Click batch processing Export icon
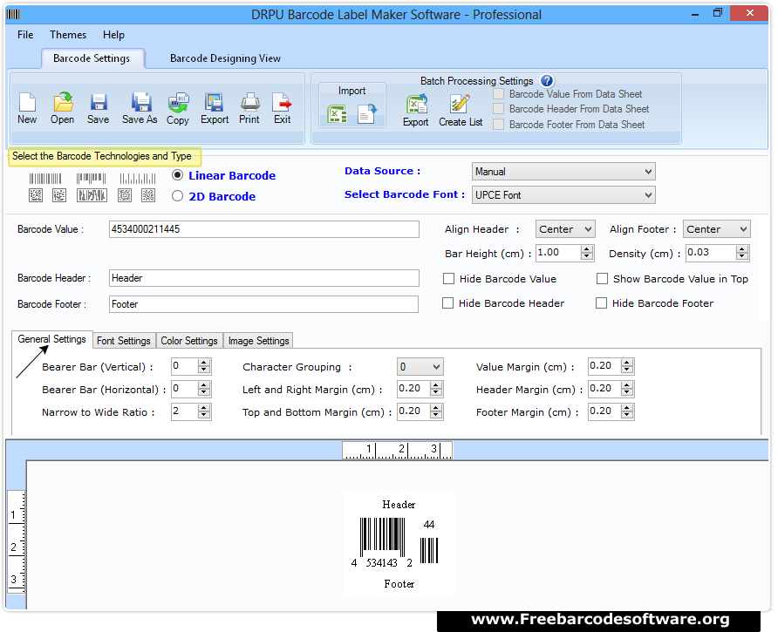This screenshot has width=778, height=632. pyautogui.click(x=416, y=105)
